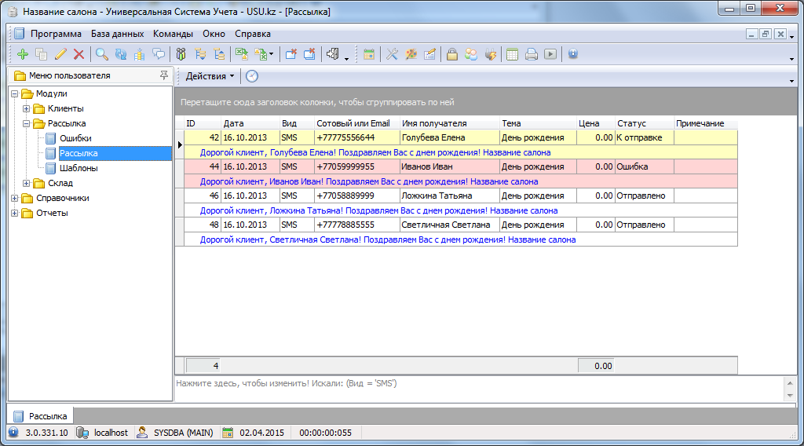The image size is (804, 446).
Task: Select Шаблоны in the tree
Action: 79,168
